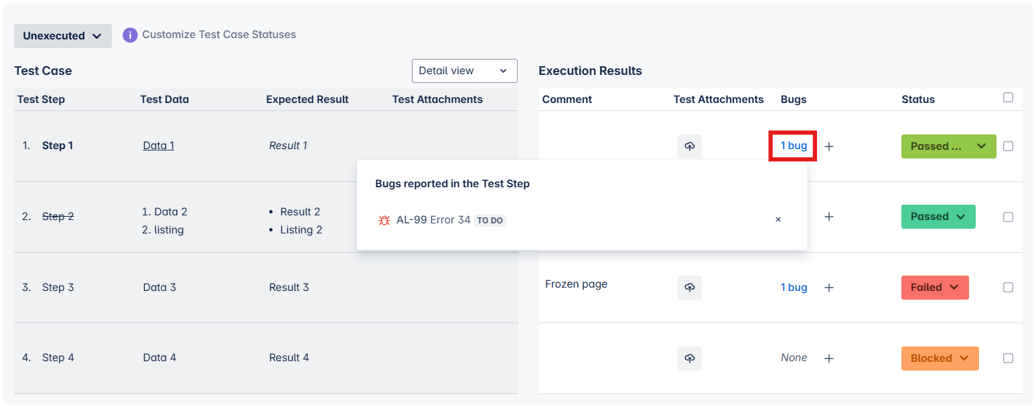Toggle the select-all checkbox in Status header
This screenshot has width=1036, height=406.
click(x=1009, y=98)
